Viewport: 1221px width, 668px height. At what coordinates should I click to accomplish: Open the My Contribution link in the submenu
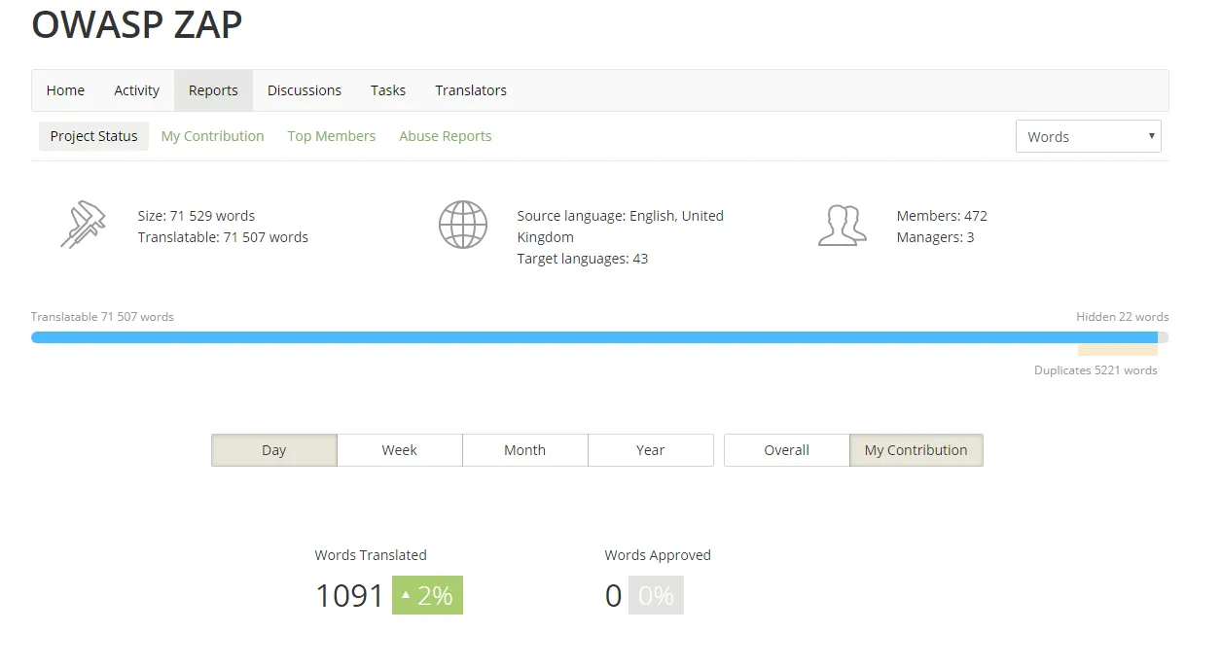tap(212, 136)
